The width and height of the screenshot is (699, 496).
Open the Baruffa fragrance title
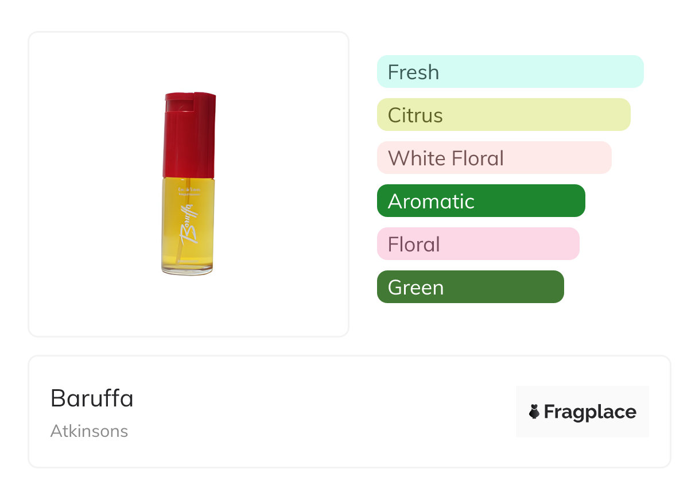pos(92,398)
